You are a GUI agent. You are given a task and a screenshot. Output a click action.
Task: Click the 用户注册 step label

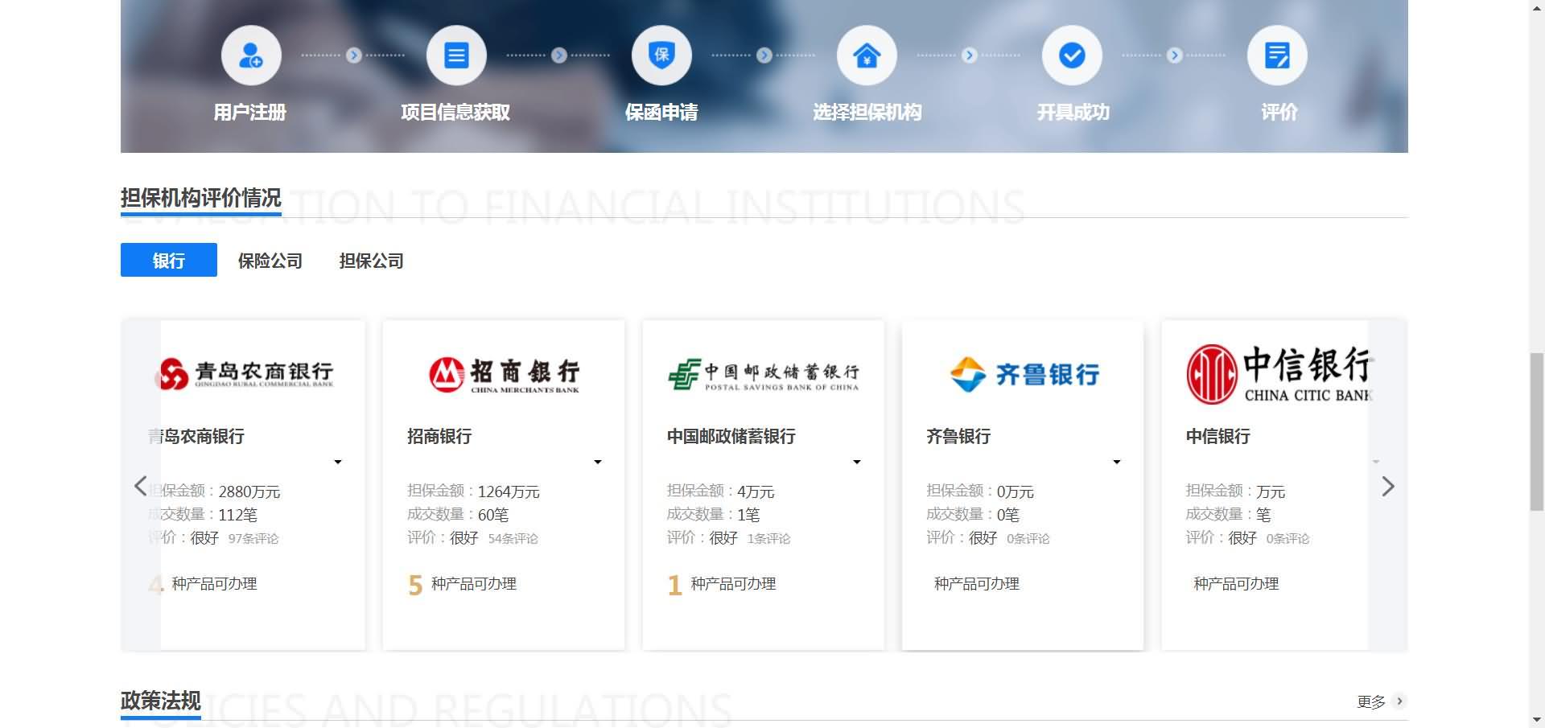pyautogui.click(x=250, y=112)
